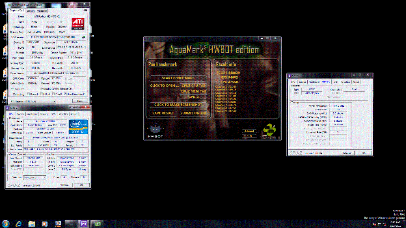The height and width of the screenshot is (228, 406).
Task: Click the GPU-Z title bar icon
Action: click(10, 5)
